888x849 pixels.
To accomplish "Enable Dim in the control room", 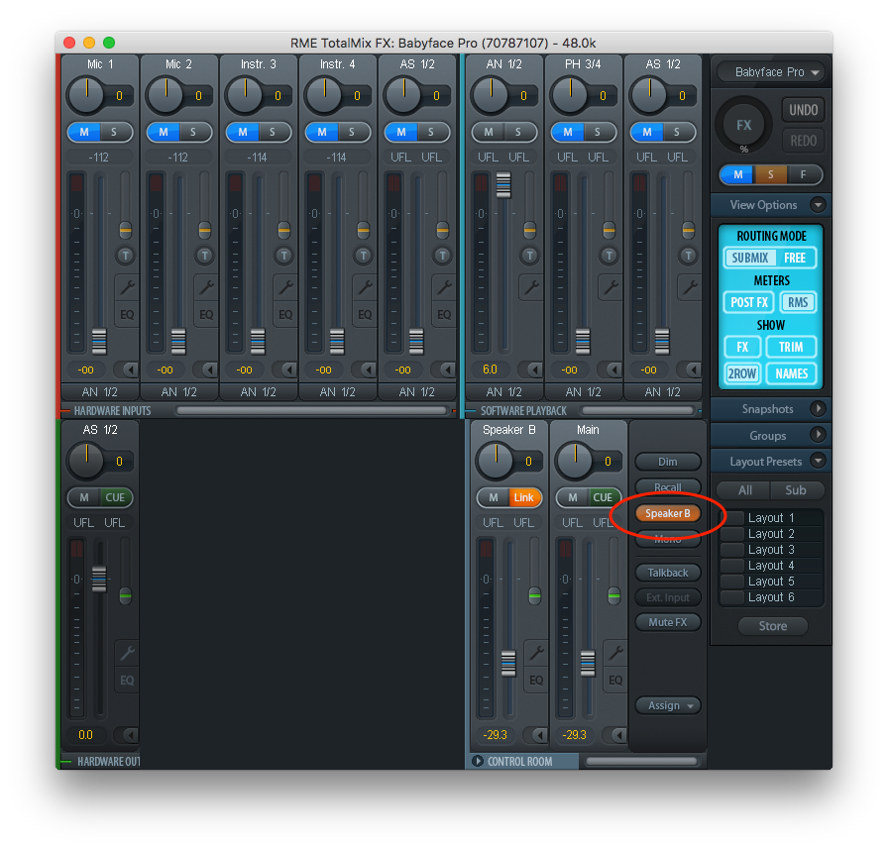I will click(668, 462).
